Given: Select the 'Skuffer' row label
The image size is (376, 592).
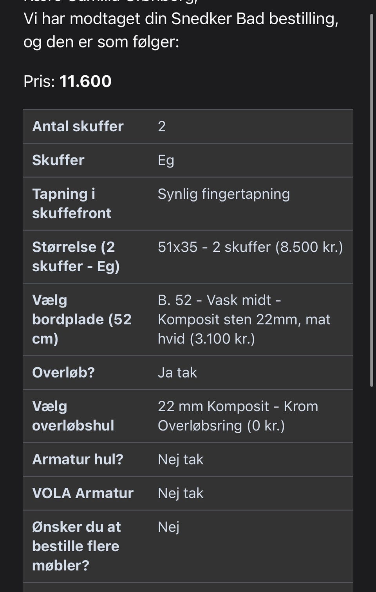Looking at the screenshot, I should (x=58, y=160).
